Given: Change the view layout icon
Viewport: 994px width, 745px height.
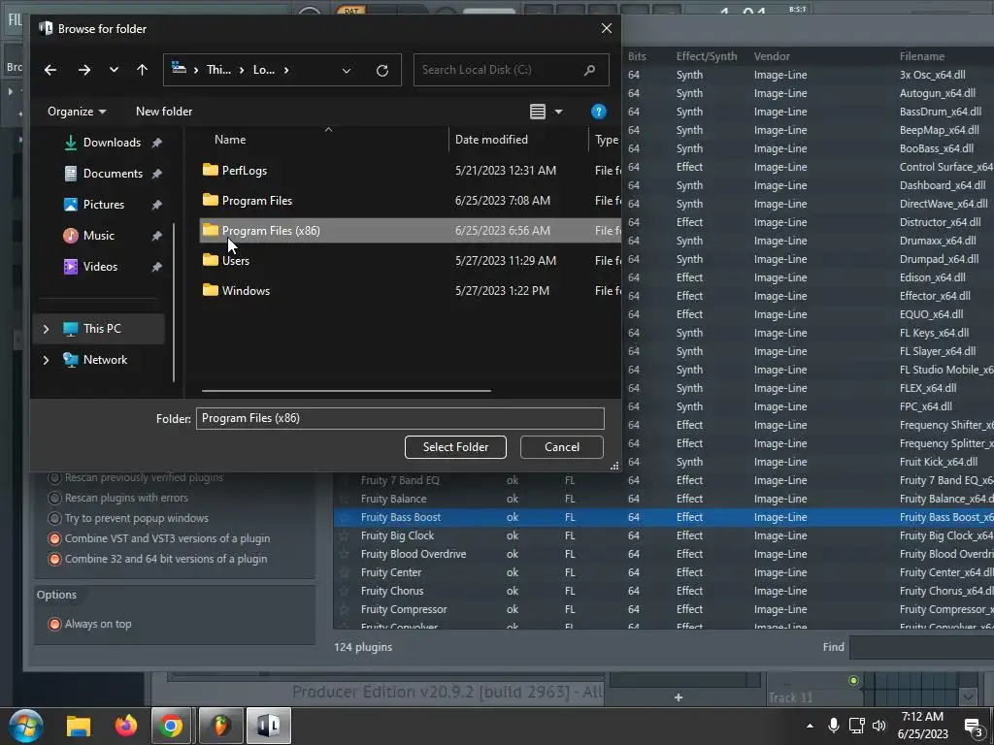Looking at the screenshot, I should pyautogui.click(x=538, y=112).
